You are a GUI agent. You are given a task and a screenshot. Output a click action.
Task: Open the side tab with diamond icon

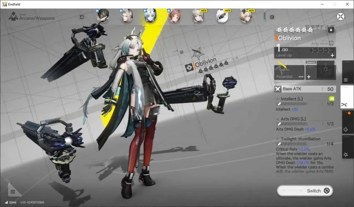[x=348, y=122]
